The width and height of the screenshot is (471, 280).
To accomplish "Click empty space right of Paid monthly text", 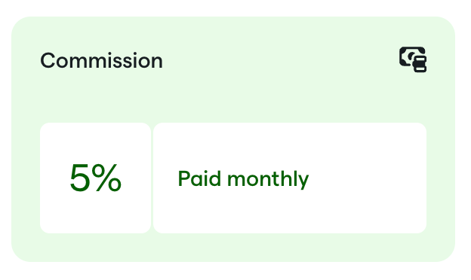I will [x=367, y=178].
